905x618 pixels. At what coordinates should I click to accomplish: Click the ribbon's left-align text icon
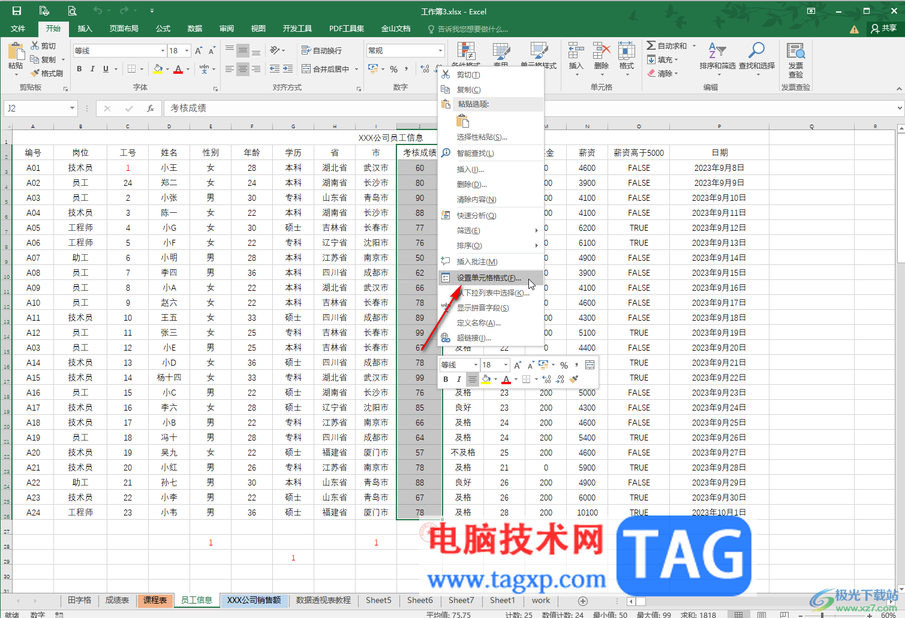(x=230, y=69)
